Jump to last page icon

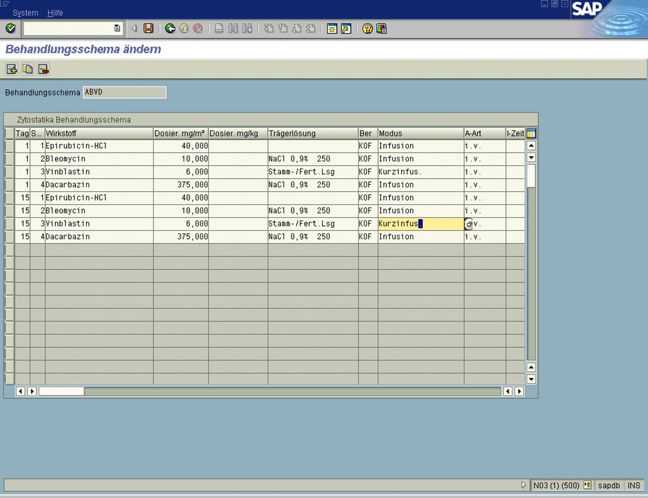click(x=311, y=29)
